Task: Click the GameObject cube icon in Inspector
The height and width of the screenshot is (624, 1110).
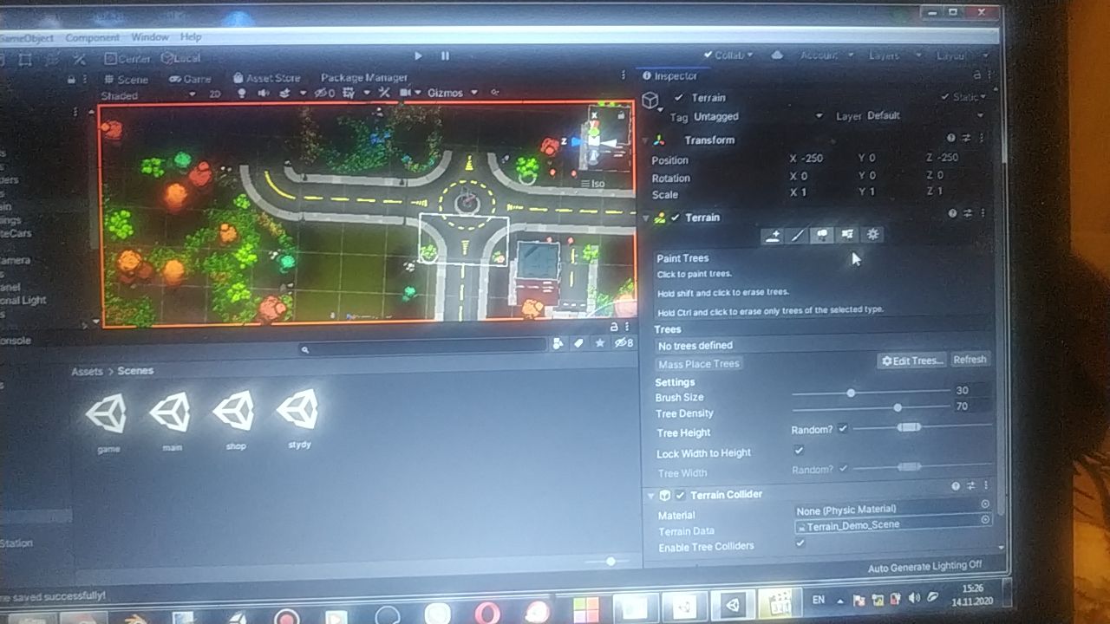Action: [x=650, y=102]
